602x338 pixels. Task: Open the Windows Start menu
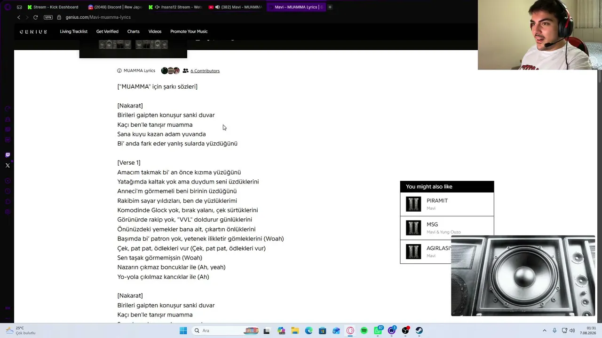[183, 330]
